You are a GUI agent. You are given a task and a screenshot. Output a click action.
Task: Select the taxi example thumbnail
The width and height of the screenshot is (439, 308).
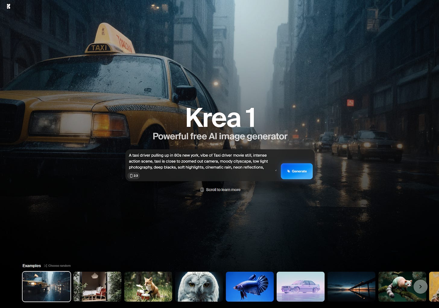(46, 287)
